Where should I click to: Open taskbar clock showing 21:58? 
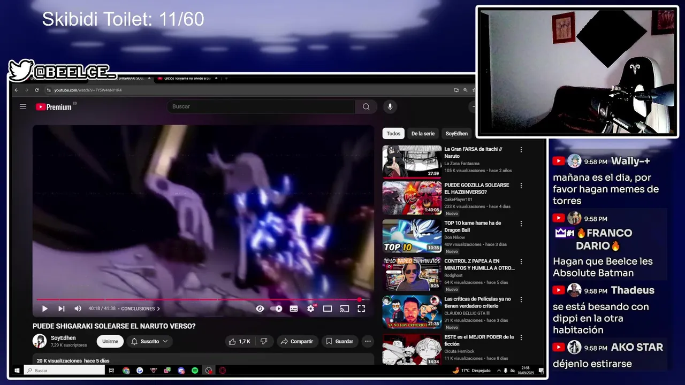click(526, 371)
